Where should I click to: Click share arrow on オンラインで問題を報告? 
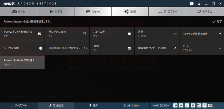[220, 34]
